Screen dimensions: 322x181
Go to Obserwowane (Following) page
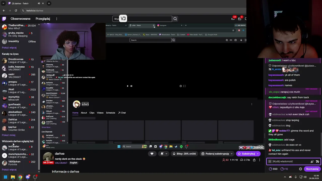[x=20, y=19]
